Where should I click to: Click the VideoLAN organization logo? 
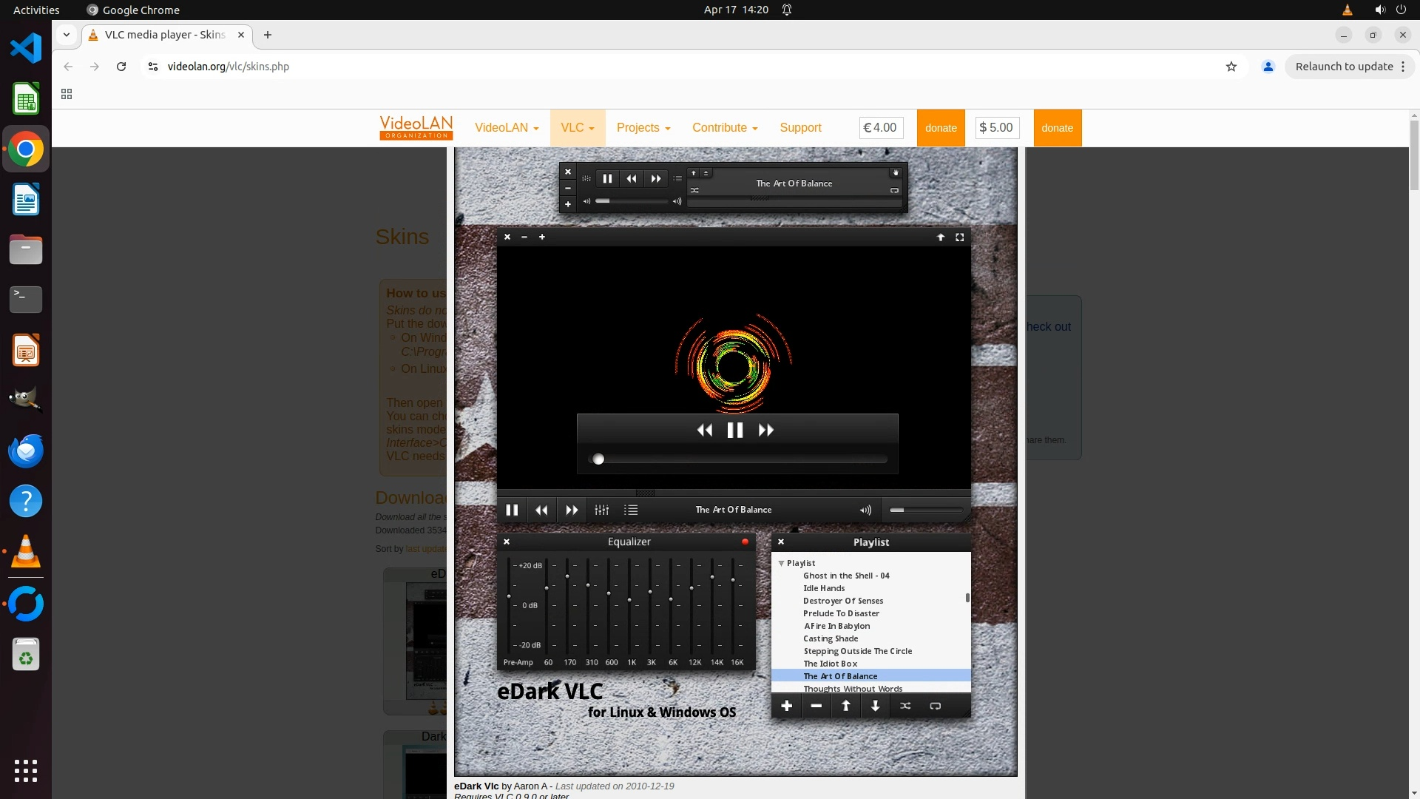[416, 127]
